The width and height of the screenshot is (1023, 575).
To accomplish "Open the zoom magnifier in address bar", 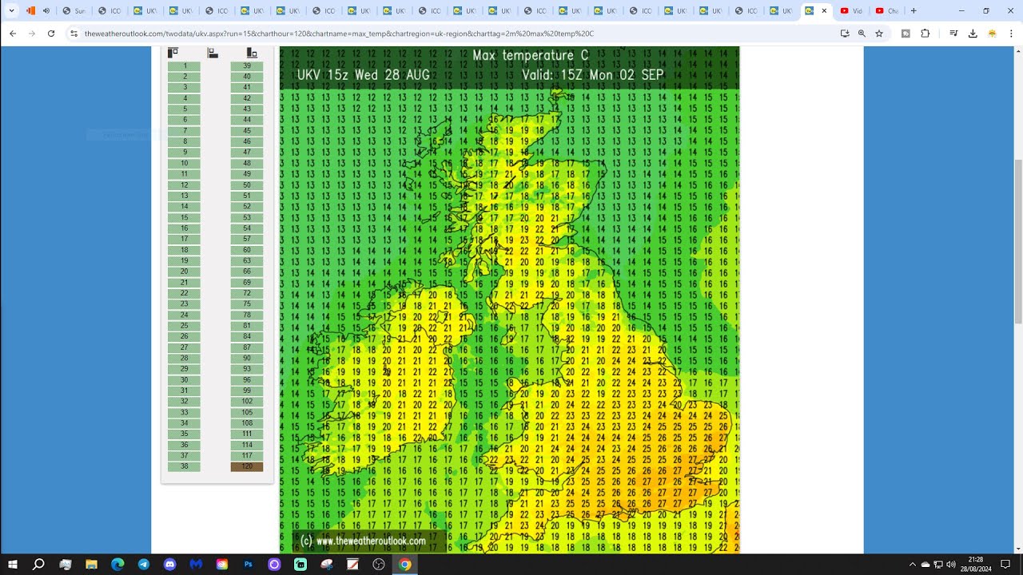I will pos(862,34).
